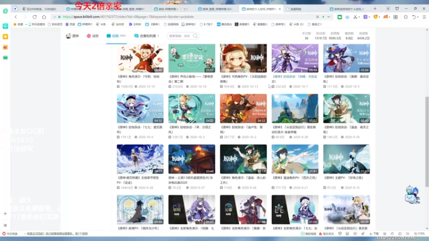The height and width of the screenshot is (241, 429).
Task: Open the browser home page
Action: pyautogui.click(x=44, y=17)
